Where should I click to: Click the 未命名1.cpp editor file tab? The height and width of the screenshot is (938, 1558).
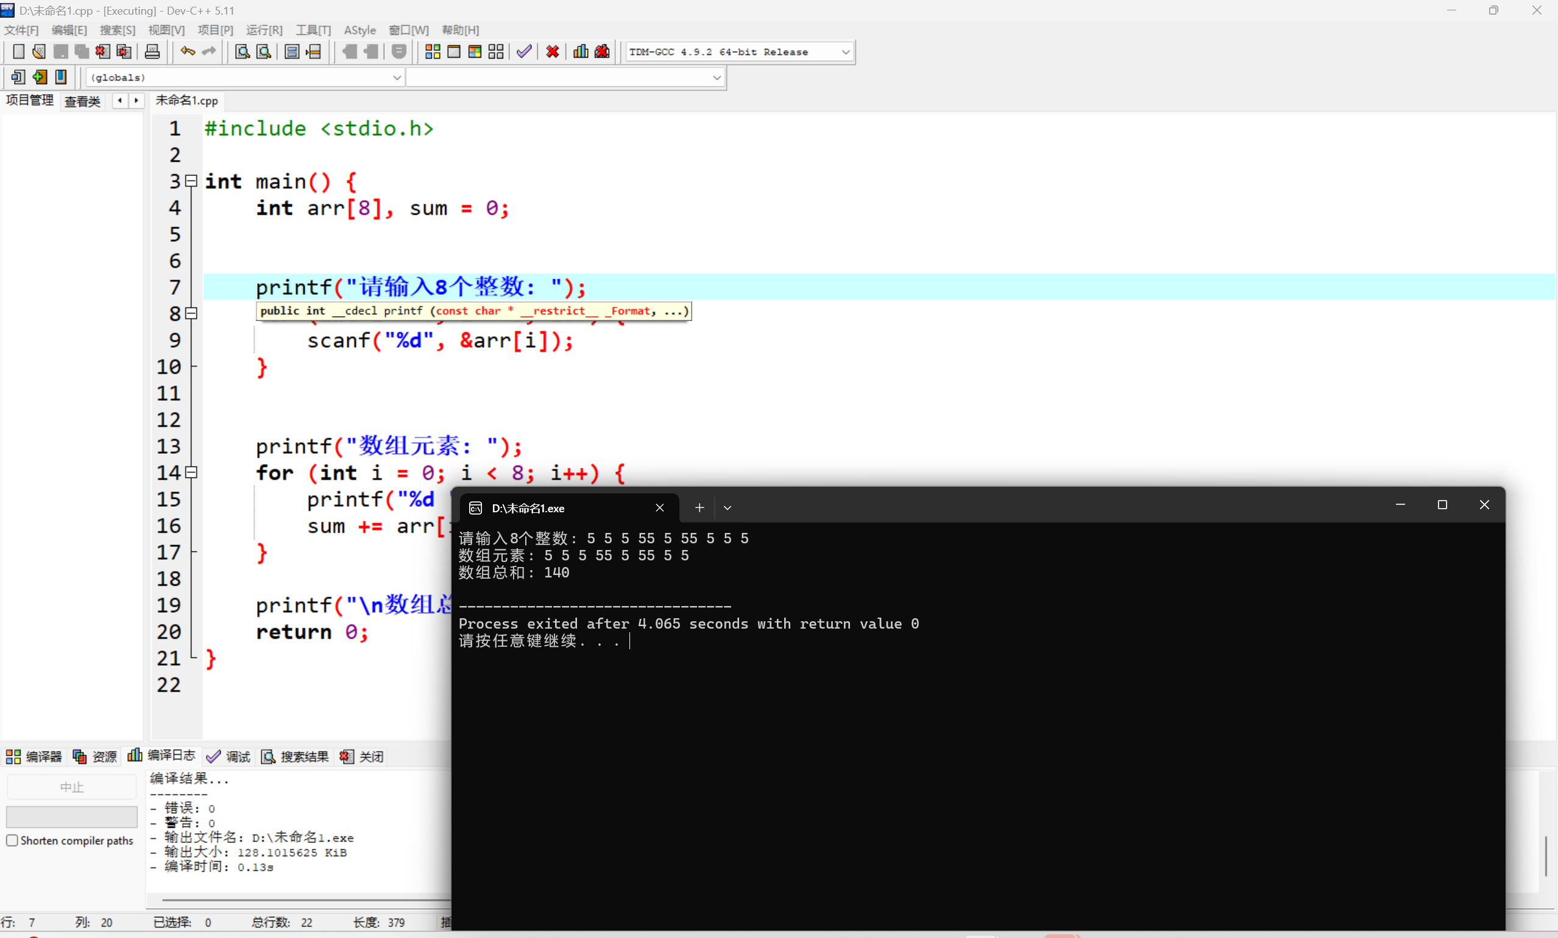186,100
